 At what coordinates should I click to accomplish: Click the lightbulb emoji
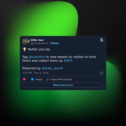(24, 49)
